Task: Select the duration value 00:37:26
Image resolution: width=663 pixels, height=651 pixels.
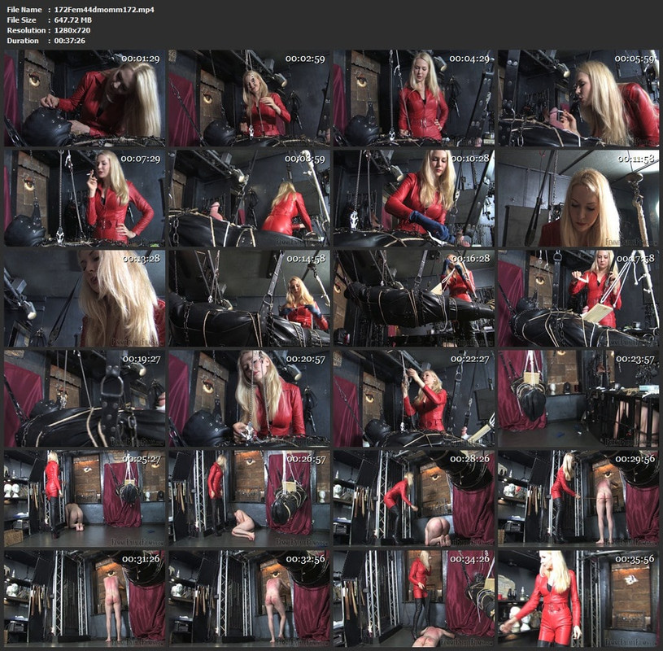Action: tap(69, 41)
